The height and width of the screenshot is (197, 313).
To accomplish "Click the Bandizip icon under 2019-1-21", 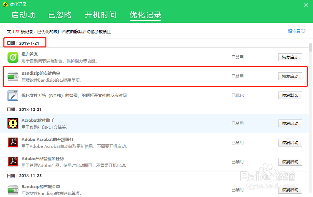I will pos(13,76).
